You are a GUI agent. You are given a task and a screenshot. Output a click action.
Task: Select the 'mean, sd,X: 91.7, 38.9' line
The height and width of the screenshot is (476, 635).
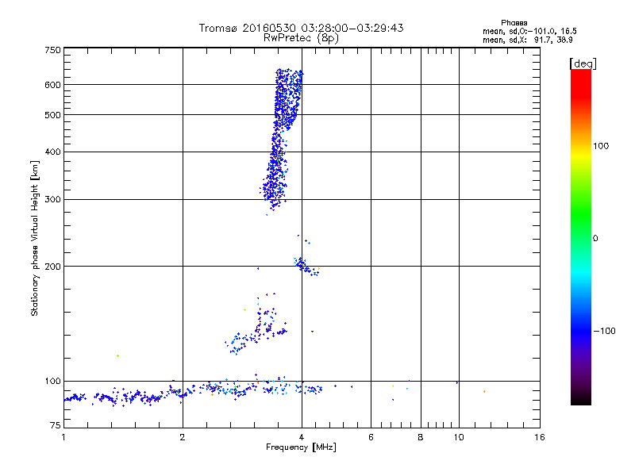point(528,40)
